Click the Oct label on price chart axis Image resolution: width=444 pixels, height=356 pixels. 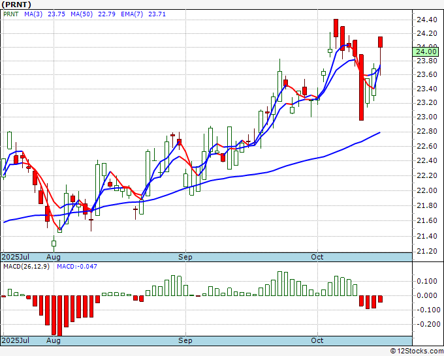[x=317, y=257]
